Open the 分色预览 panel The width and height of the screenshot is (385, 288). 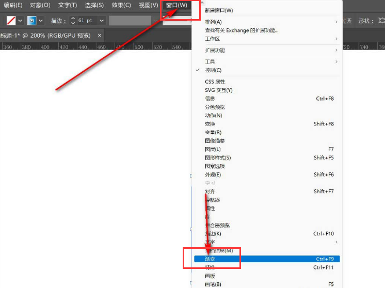(x=267, y=107)
